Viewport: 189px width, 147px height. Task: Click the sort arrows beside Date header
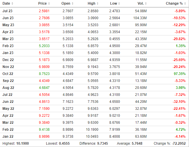[x=13, y=3]
